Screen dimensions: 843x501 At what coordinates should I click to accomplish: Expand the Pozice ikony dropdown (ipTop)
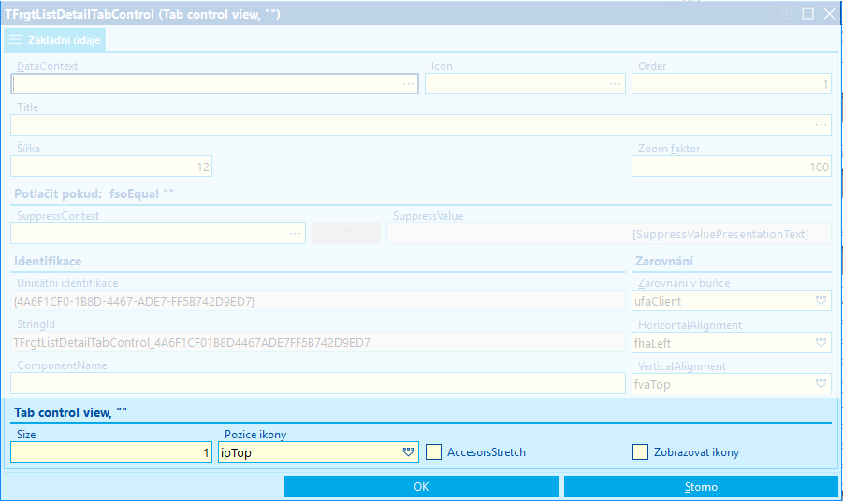pyautogui.click(x=408, y=452)
